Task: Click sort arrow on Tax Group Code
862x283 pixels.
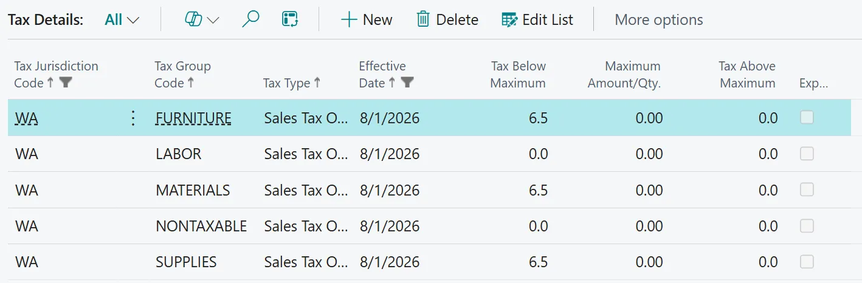Action: click(191, 83)
